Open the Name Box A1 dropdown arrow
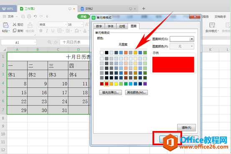This screenshot has width=231, height=154. point(35,43)
